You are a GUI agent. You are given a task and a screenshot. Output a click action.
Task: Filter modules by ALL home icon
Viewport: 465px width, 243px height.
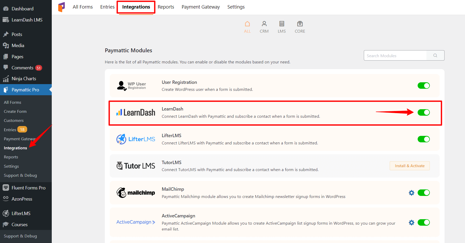247,24
